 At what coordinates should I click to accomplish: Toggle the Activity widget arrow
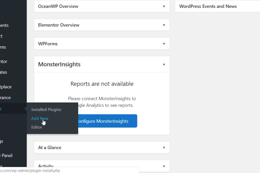164,166
